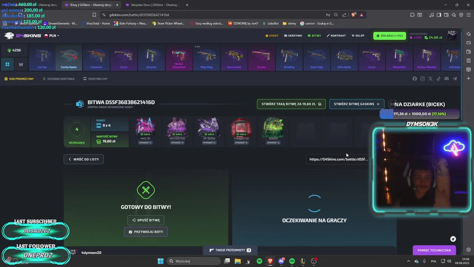474x267 pixels.
Task: Open LoboBot bookmark
Action: pyautogui.click(x=271, y=23)
